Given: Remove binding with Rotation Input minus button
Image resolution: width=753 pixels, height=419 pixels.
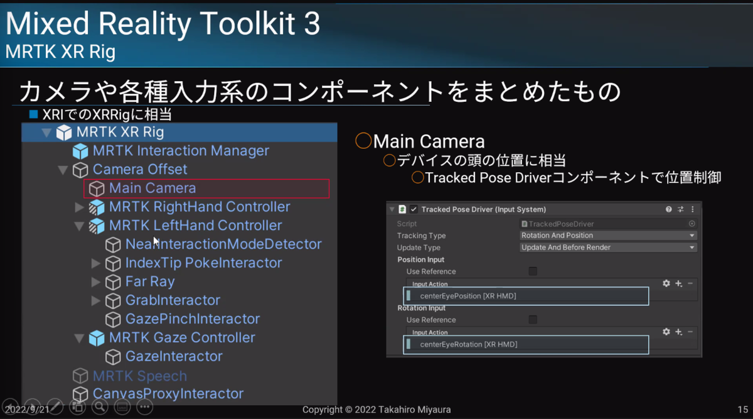Looking at the screenshot, I should [690, 332].
